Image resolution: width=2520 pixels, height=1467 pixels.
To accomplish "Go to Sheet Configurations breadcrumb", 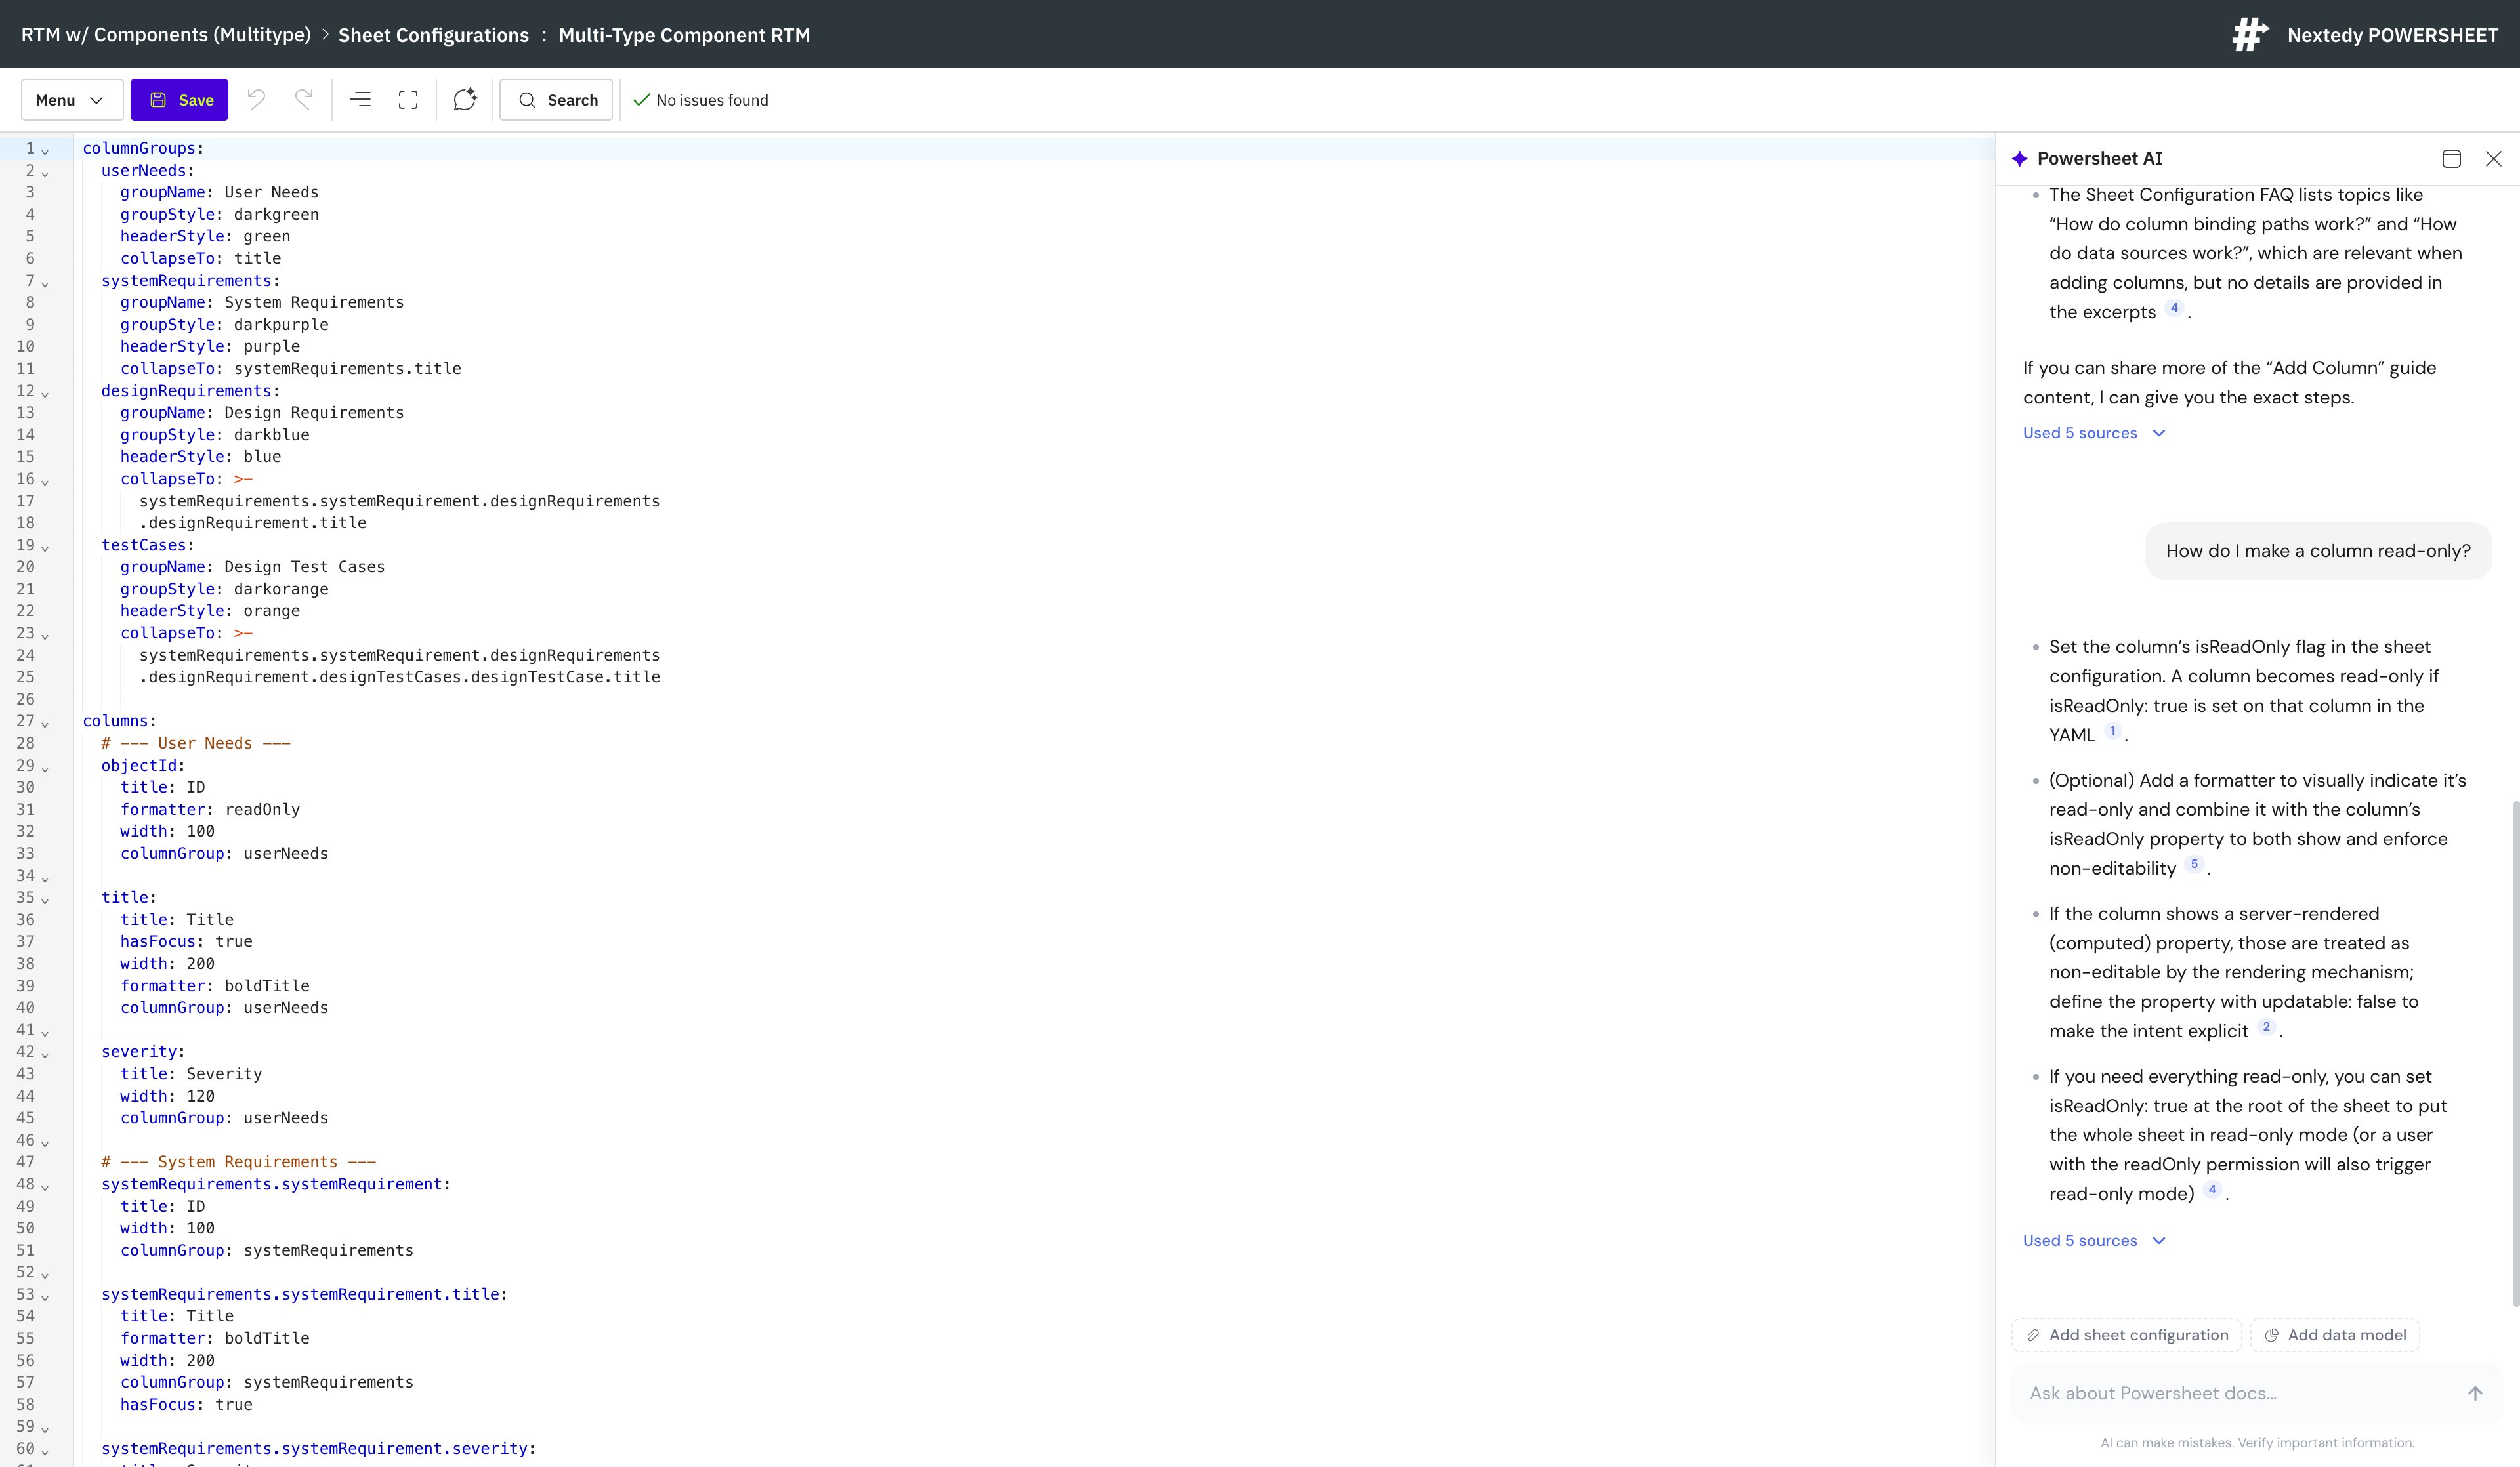I will (x=433, y=35).
